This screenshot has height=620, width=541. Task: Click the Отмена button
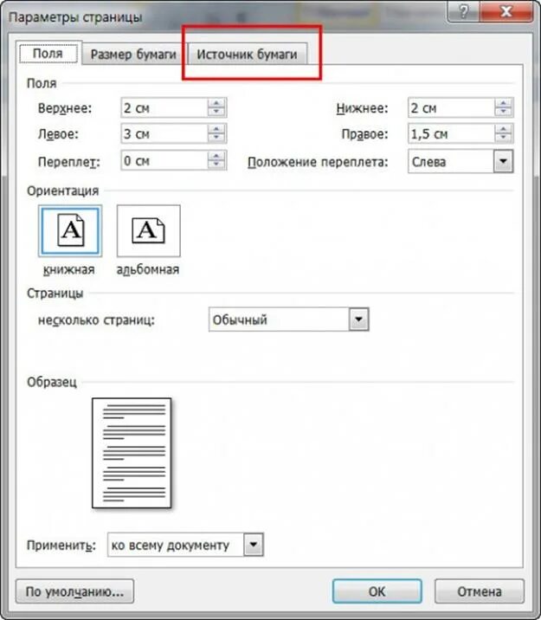click(x=480, y=591)
